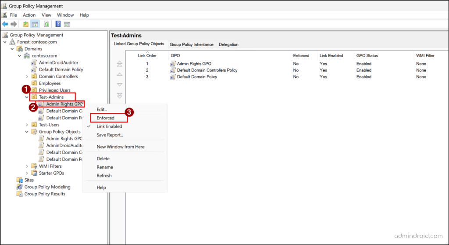Choose Help from the context menu
449x245 pixels.
pyautogui.click(x=101, y=187)
